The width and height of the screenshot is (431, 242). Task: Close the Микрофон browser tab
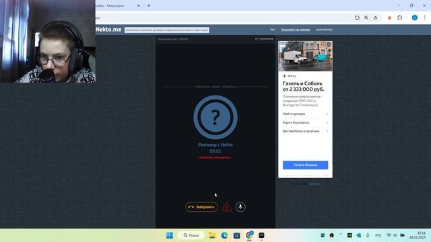tap(139, 5)
